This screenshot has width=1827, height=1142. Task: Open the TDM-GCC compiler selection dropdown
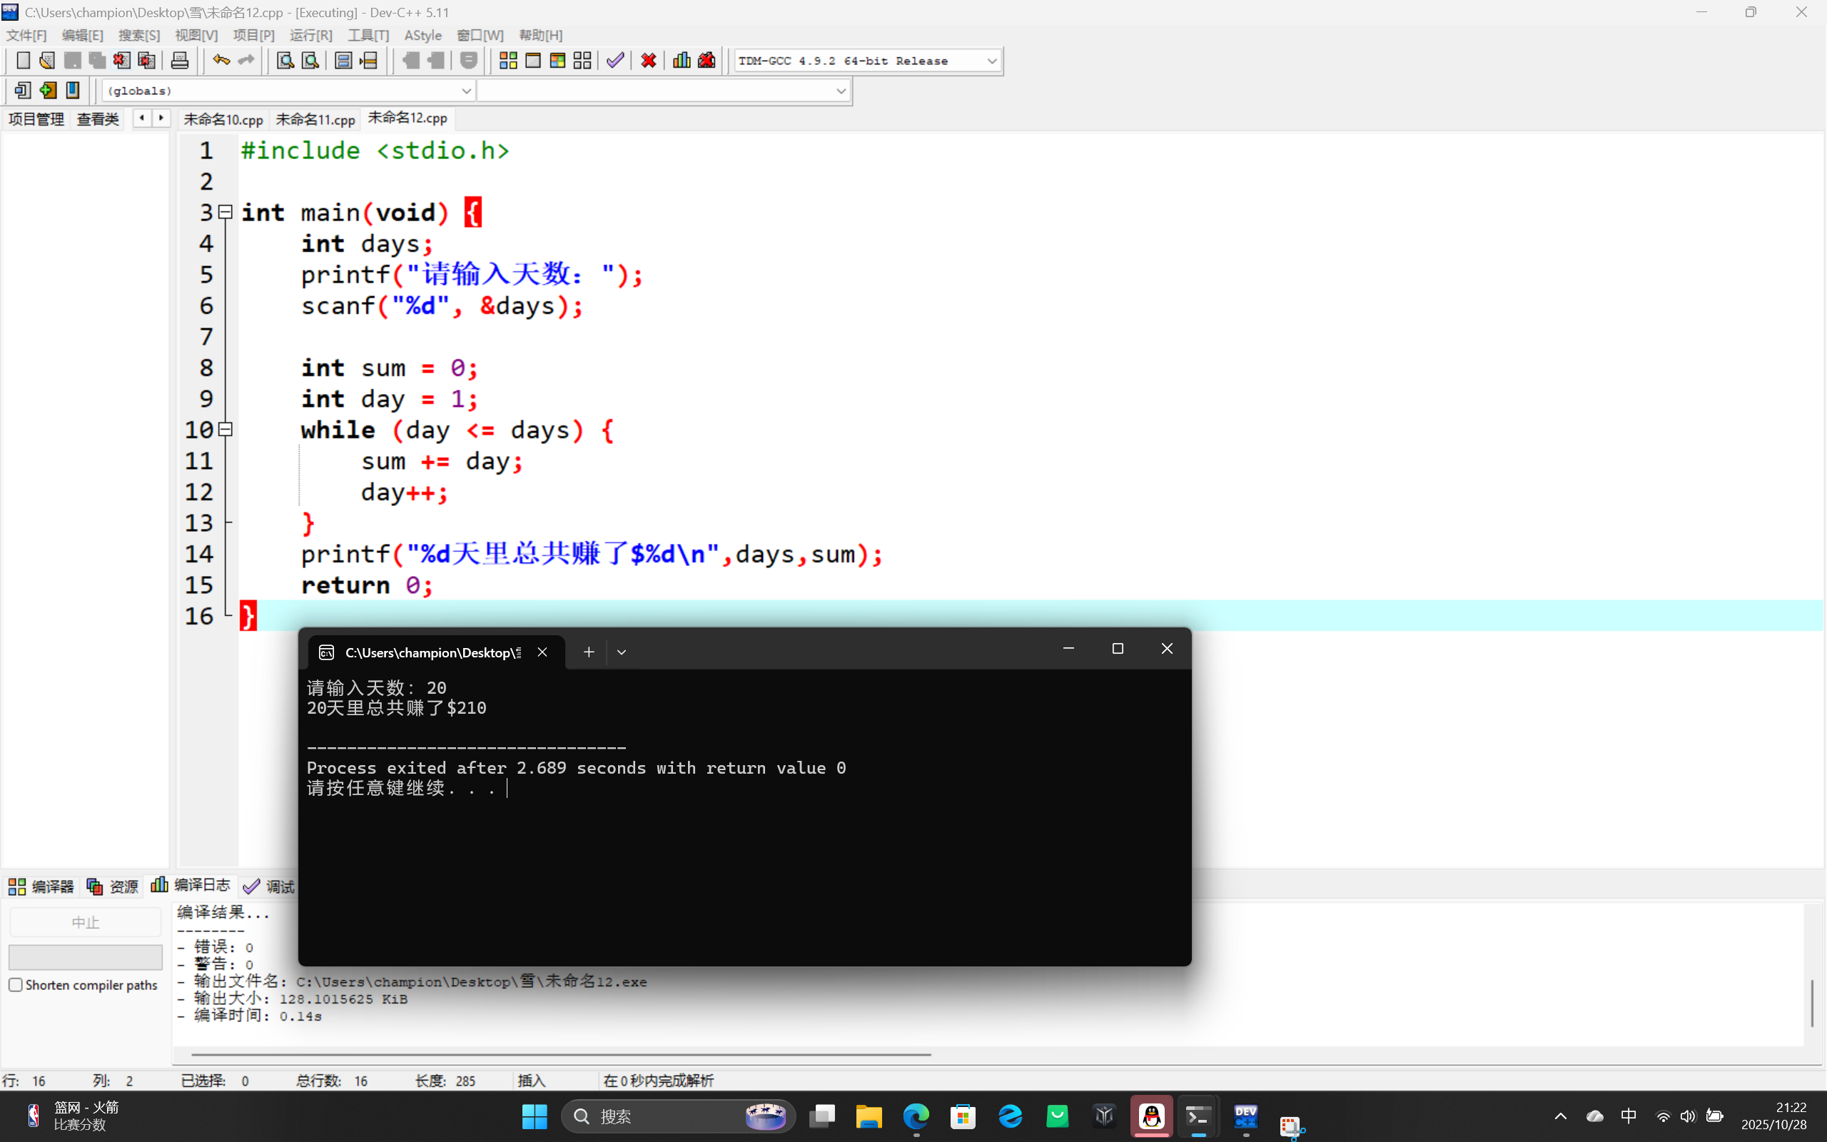click(x=991, y=61)
